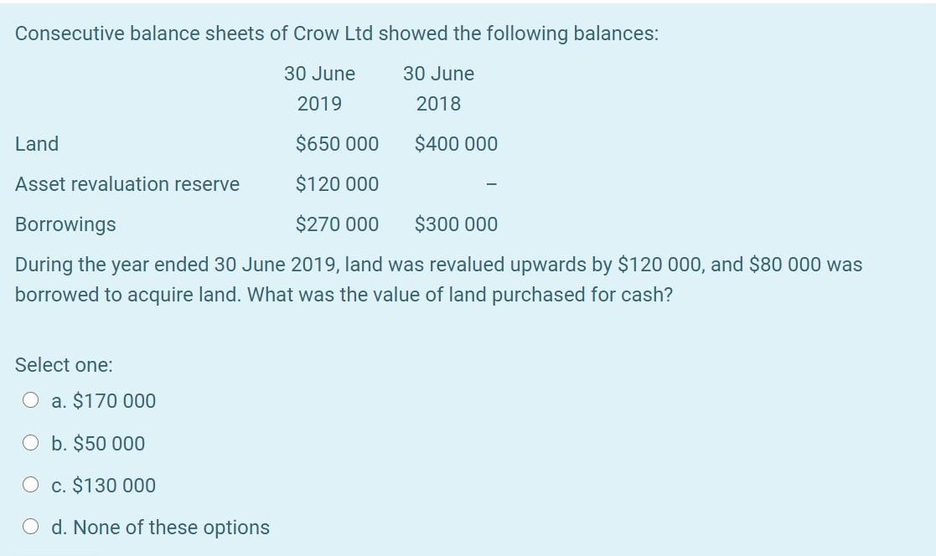The height and width of the screenshot is (556, 936).
Task: Click the Land 2019 value $650 000
Action: point(337,144)
